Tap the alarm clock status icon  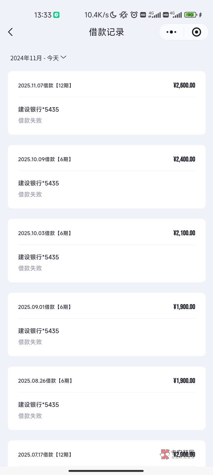(x=134, y=15)
